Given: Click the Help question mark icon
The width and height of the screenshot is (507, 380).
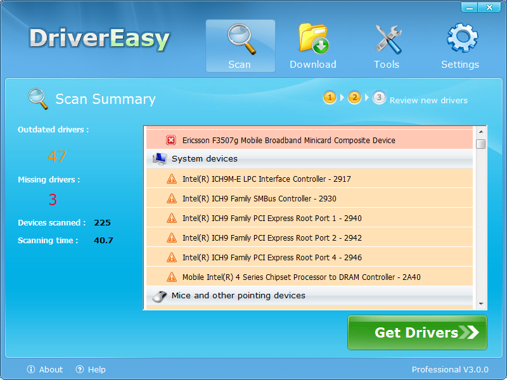Looking at the screenshot, I should [x=80, y=369].
